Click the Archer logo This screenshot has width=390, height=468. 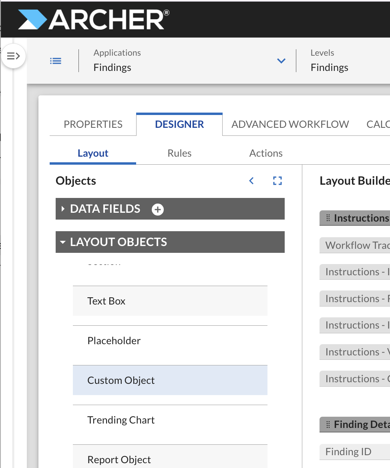(94, 19)
